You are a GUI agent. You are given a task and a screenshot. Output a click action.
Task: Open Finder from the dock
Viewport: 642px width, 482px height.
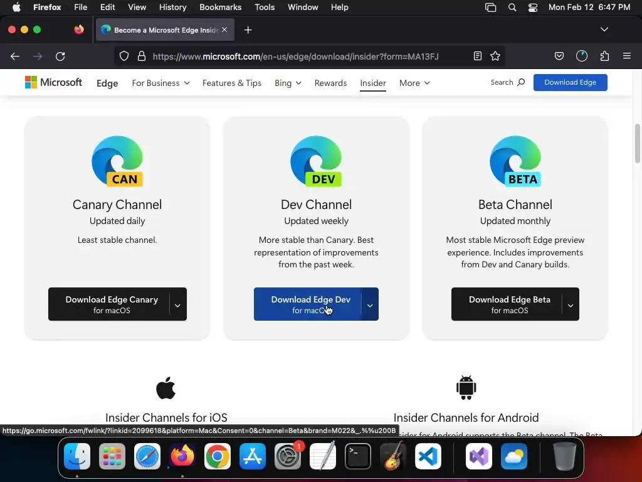77,456
